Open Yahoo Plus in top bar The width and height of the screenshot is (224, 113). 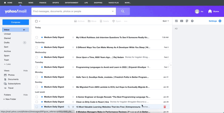pos(114,3)
